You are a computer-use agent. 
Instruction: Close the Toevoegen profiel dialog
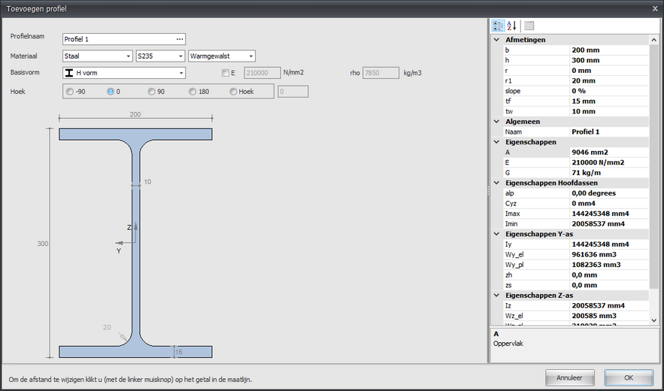coord(655,8)
